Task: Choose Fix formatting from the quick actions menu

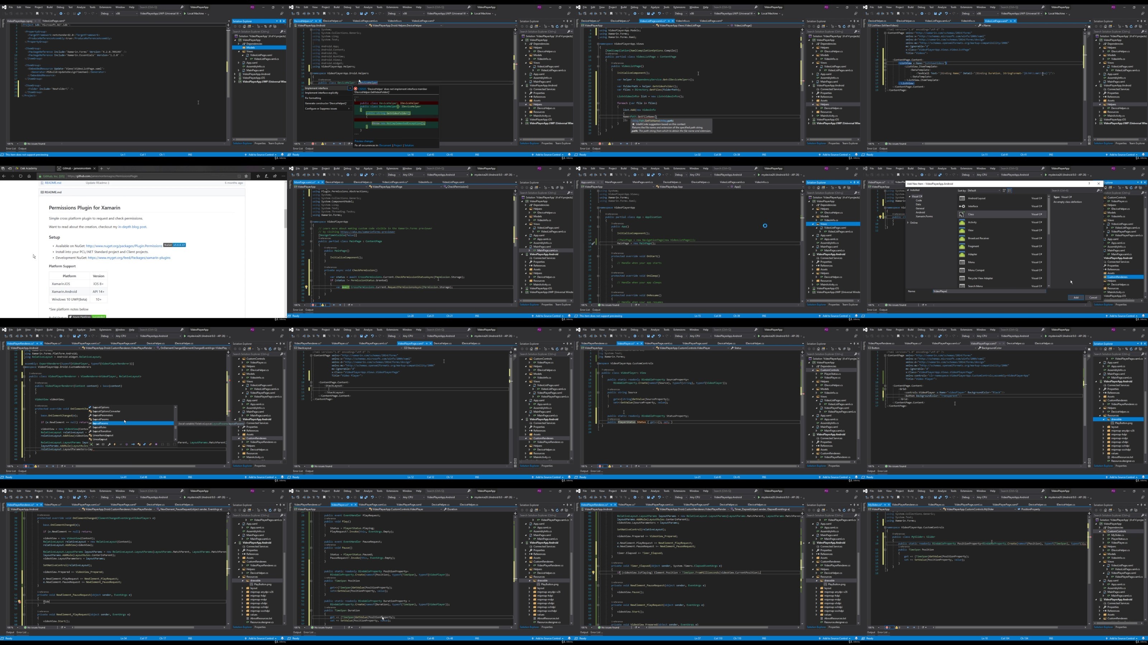Action: pyautogui.click(x=313, y=98)
